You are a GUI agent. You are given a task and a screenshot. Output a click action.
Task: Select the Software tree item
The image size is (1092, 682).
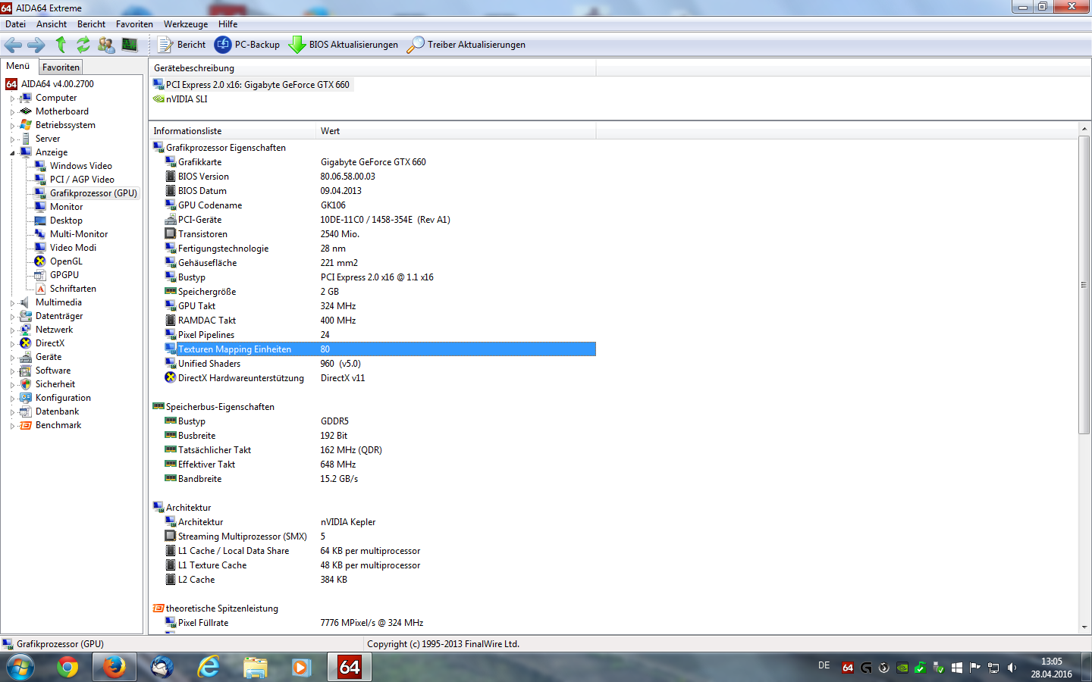coord(53,371)
